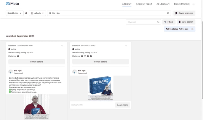This screenshot has height=120, width=203.
Task: Open the Ad Library Report tab
Action: 144,4
